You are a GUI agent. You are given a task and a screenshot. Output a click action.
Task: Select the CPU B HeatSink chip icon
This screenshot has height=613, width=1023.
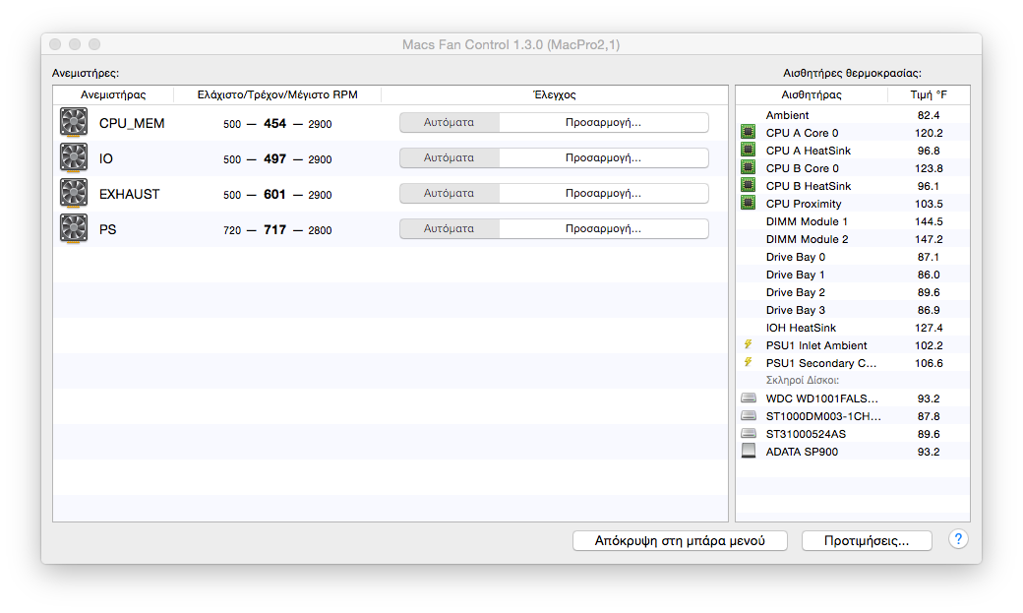(749, 185)
